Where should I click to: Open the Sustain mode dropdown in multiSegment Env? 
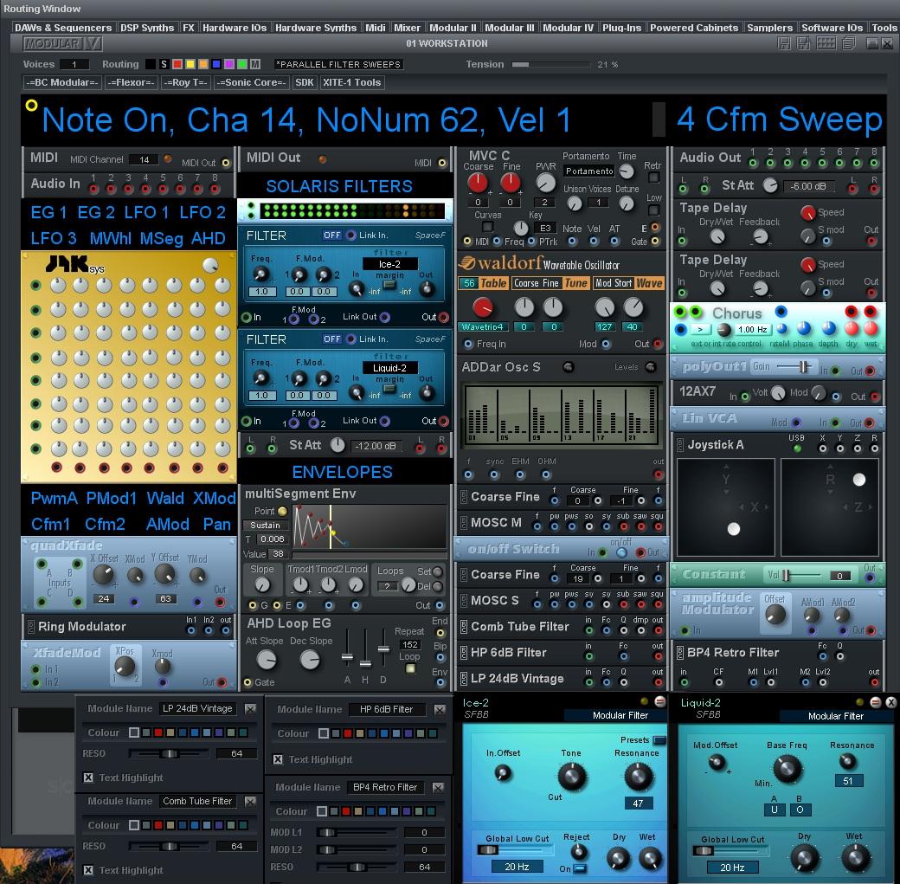click(265, 525)
